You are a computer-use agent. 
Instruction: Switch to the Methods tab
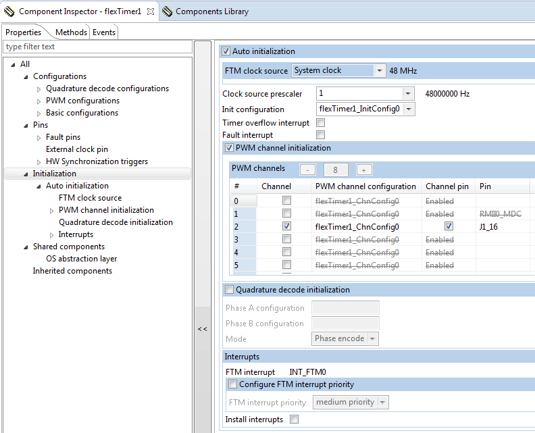(71, 32)
